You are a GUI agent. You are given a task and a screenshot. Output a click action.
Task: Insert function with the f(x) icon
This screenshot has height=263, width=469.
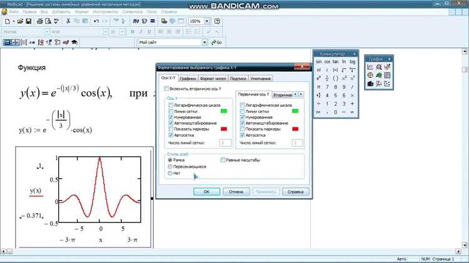pos(136,21)
